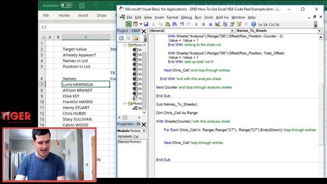The height and width of the screenshot is (184, 327).
Task: Open the VBA Edit menu
Action: [138, 17]
